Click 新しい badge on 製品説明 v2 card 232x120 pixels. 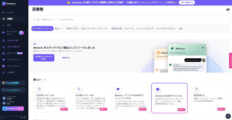click(221, 109)
